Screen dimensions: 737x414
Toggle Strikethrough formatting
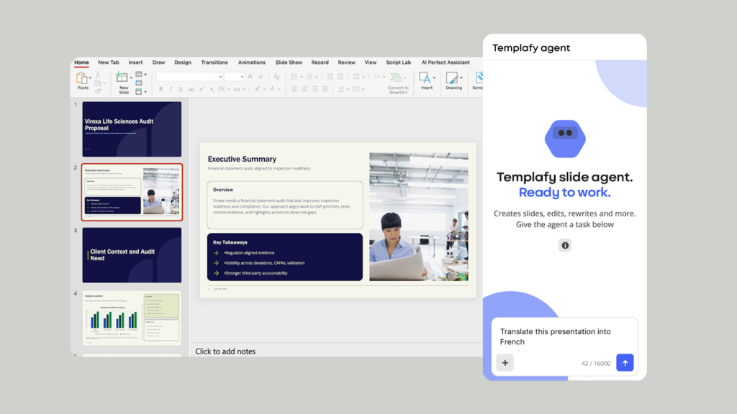coord(191,89)
